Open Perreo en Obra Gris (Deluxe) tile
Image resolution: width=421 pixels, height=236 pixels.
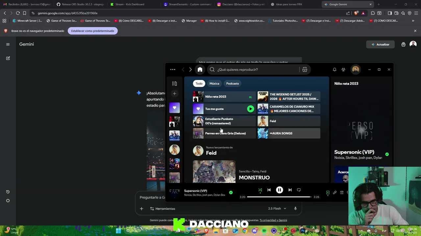click(224, 133)
